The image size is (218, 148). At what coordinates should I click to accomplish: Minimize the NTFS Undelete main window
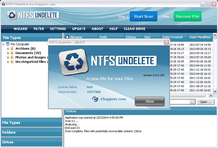click(203, 4)
